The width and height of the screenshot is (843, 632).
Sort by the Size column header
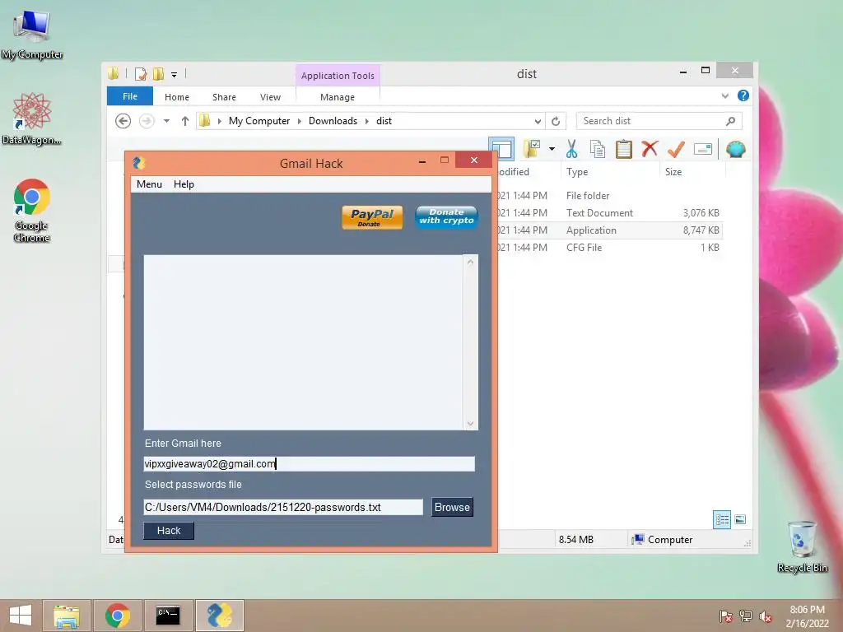[x=673, y=172]
